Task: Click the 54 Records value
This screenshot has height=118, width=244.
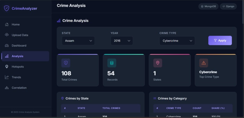Action: coord(111,73)
